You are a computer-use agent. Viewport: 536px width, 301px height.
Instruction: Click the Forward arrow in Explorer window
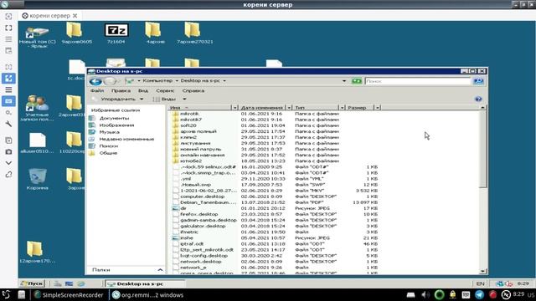tap(110, 81)
